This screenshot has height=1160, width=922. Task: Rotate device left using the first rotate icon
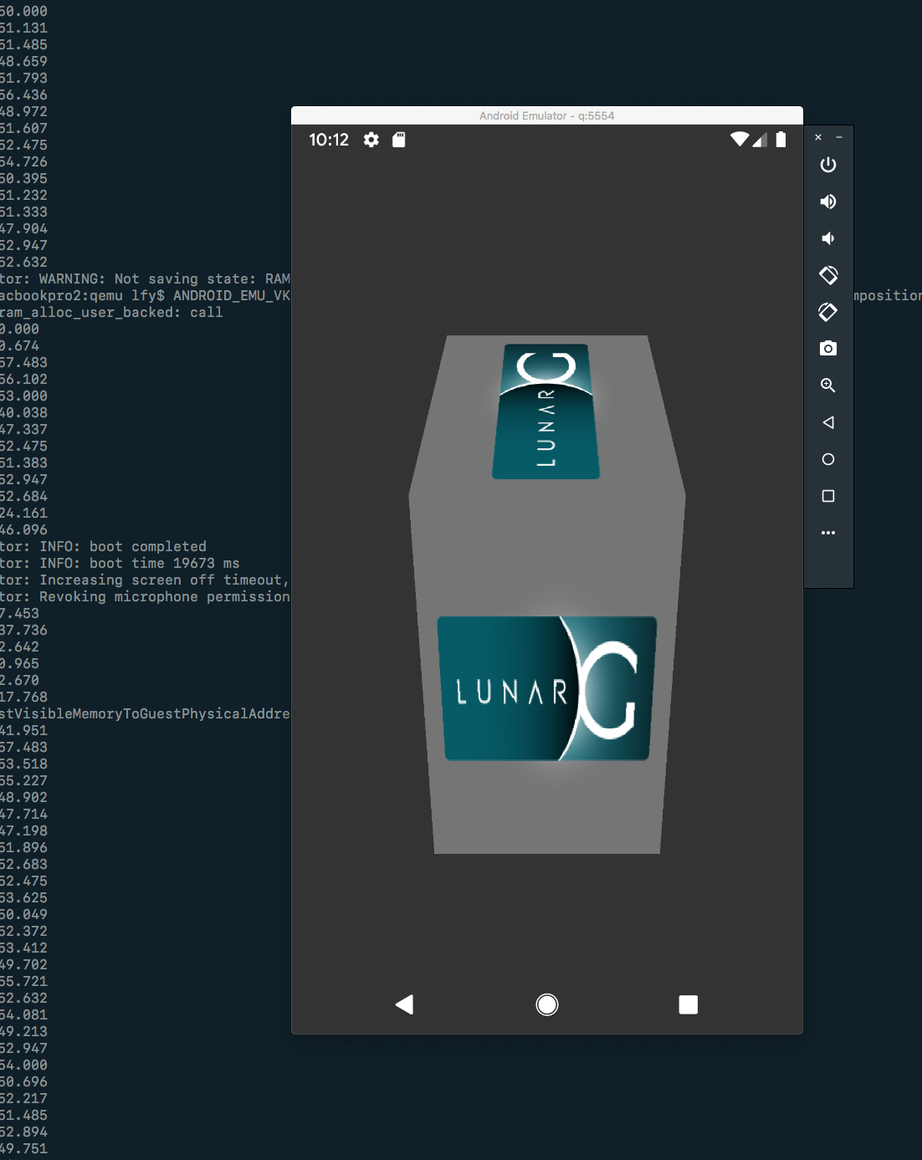click(x=828, y=275)
